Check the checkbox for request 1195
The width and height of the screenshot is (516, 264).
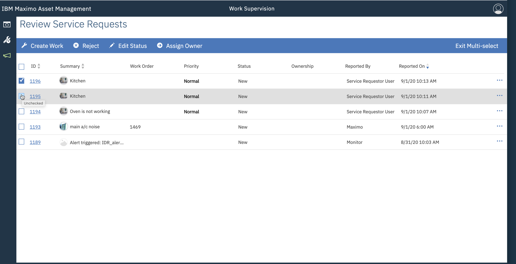(22, 96)
